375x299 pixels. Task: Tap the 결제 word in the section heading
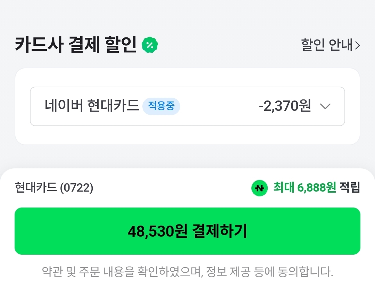click(x=82, y=45)
